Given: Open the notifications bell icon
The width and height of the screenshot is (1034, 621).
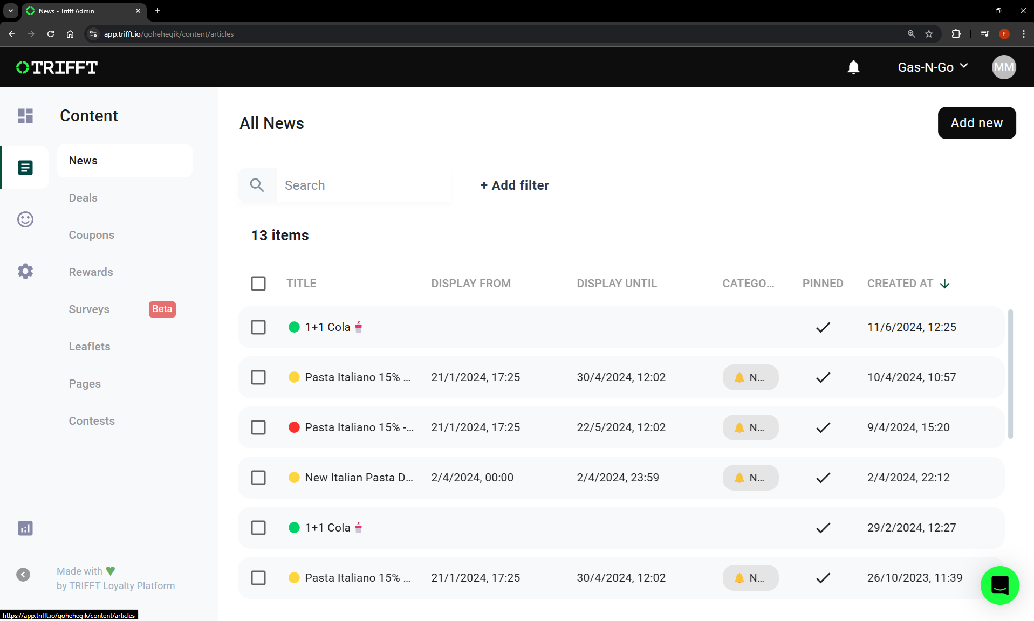Looking at the screenshot, I should click(x=853, y=67).
